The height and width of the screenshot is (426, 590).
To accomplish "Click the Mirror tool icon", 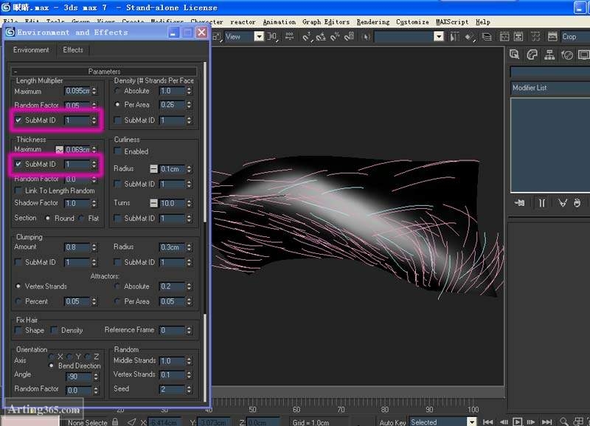I will 454,36.
